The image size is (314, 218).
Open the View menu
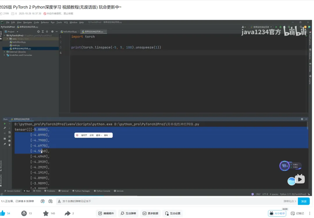coord(19,22)
